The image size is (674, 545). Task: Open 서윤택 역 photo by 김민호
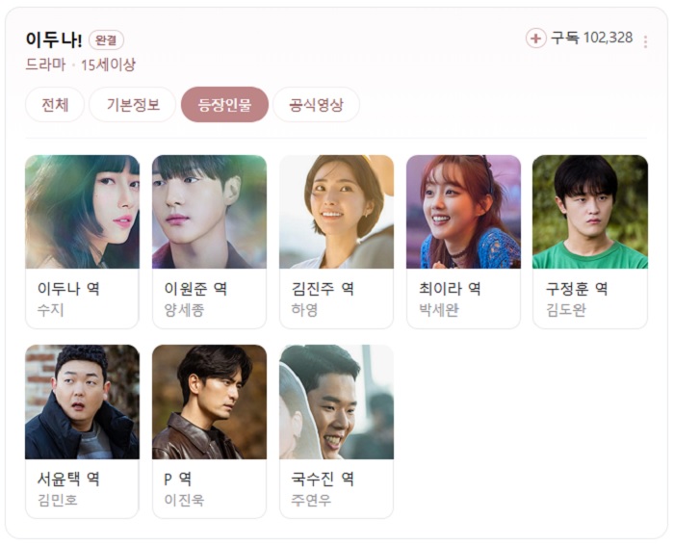[x=82, y=402]
